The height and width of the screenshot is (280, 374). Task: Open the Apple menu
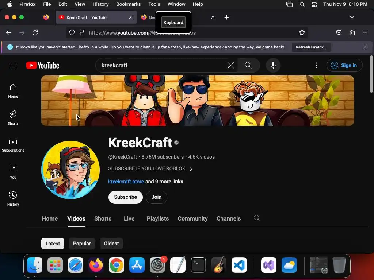(x=9, y=4)
